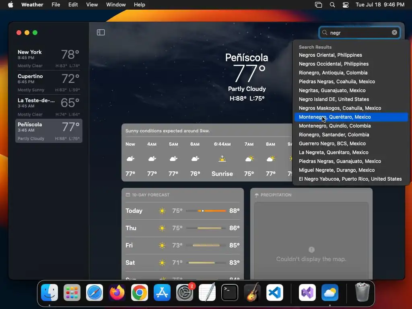Open Visual Studio Code from the Dock
The height and width of the screenshot is (309, 412).
275,293
